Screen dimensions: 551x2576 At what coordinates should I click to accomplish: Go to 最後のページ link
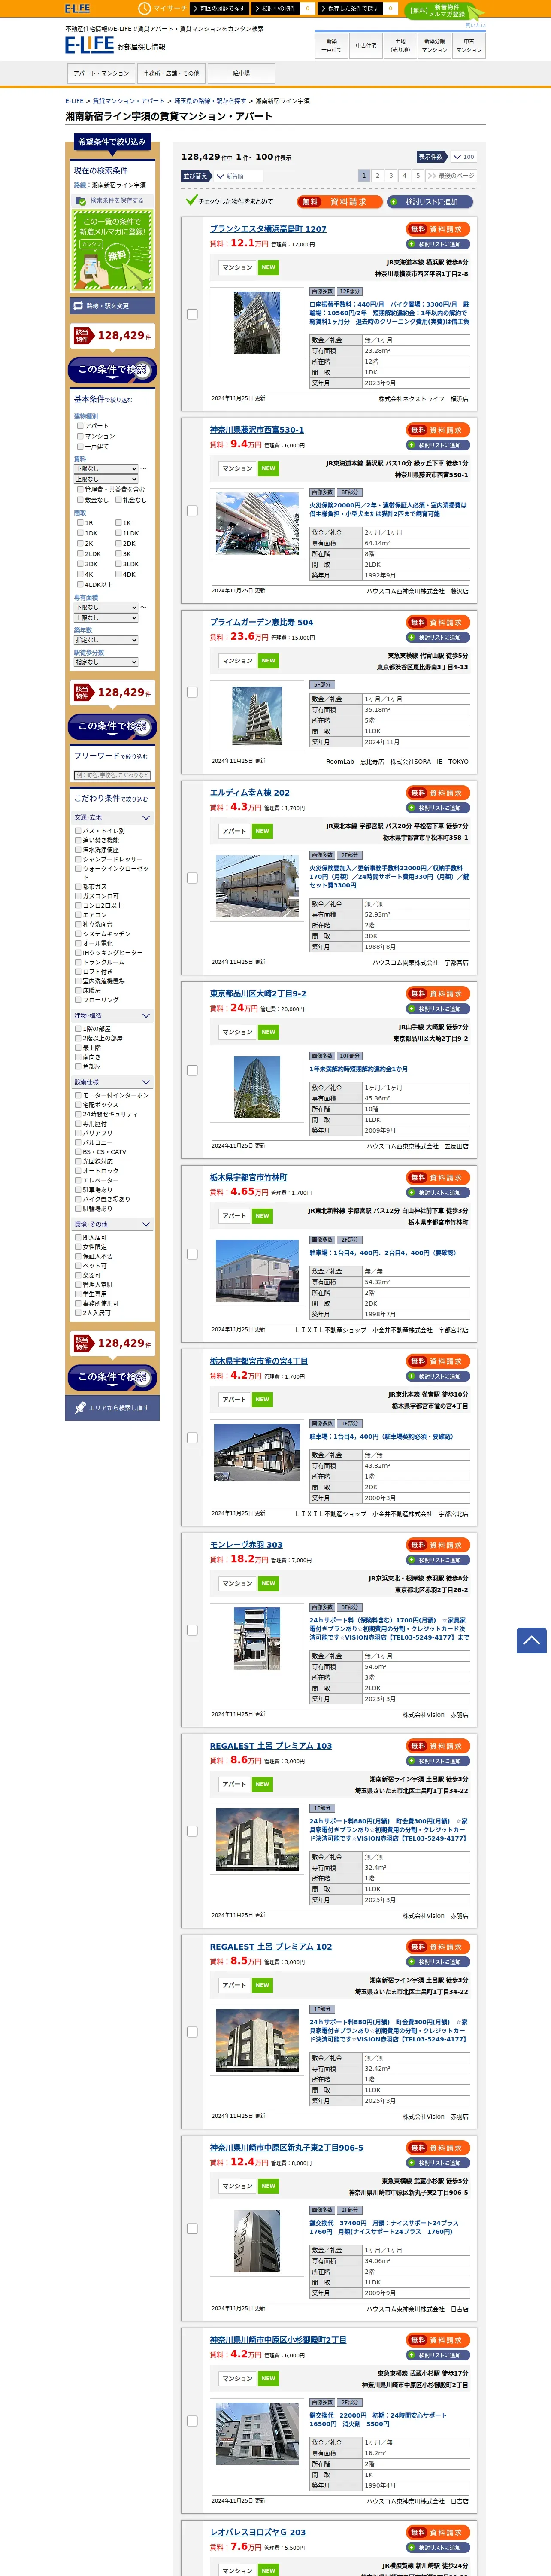[451, 175]
